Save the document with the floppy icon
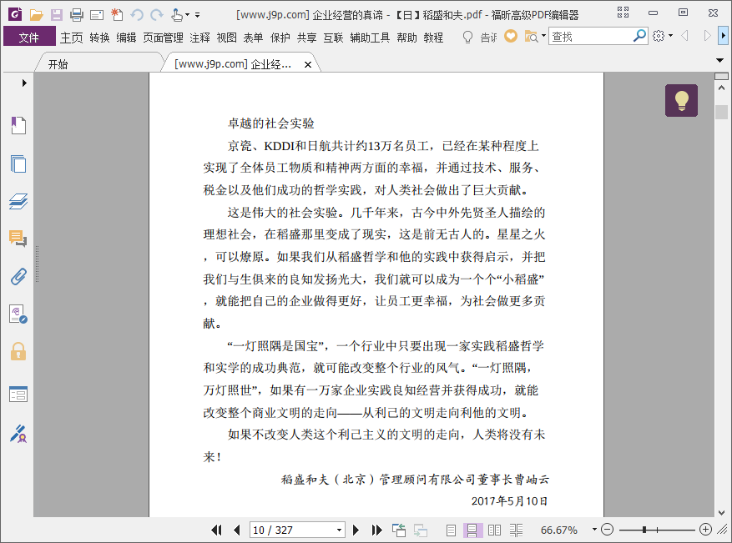 (x=57, y=15)
